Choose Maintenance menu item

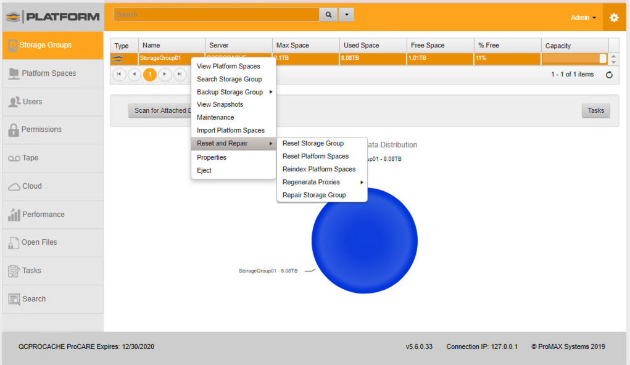coord(233,117)
